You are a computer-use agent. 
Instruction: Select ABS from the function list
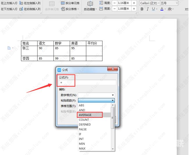[94, 105]
